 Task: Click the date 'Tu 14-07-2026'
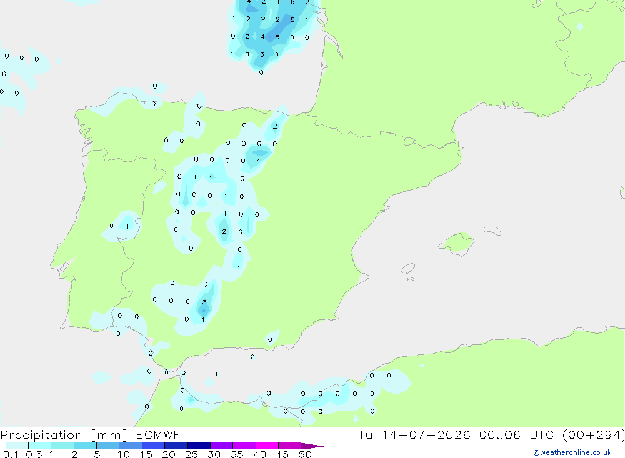pos(414,434)
